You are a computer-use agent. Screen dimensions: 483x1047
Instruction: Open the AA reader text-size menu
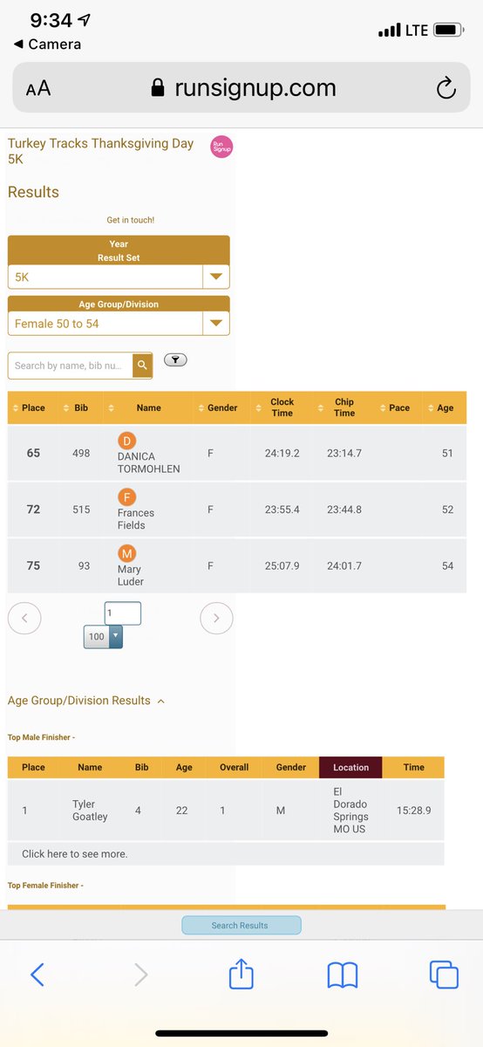pos(38,88)
